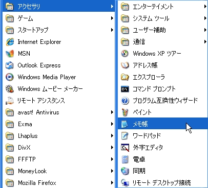Expand the avast! Antivirus submenu arrow

coord(112,112)
